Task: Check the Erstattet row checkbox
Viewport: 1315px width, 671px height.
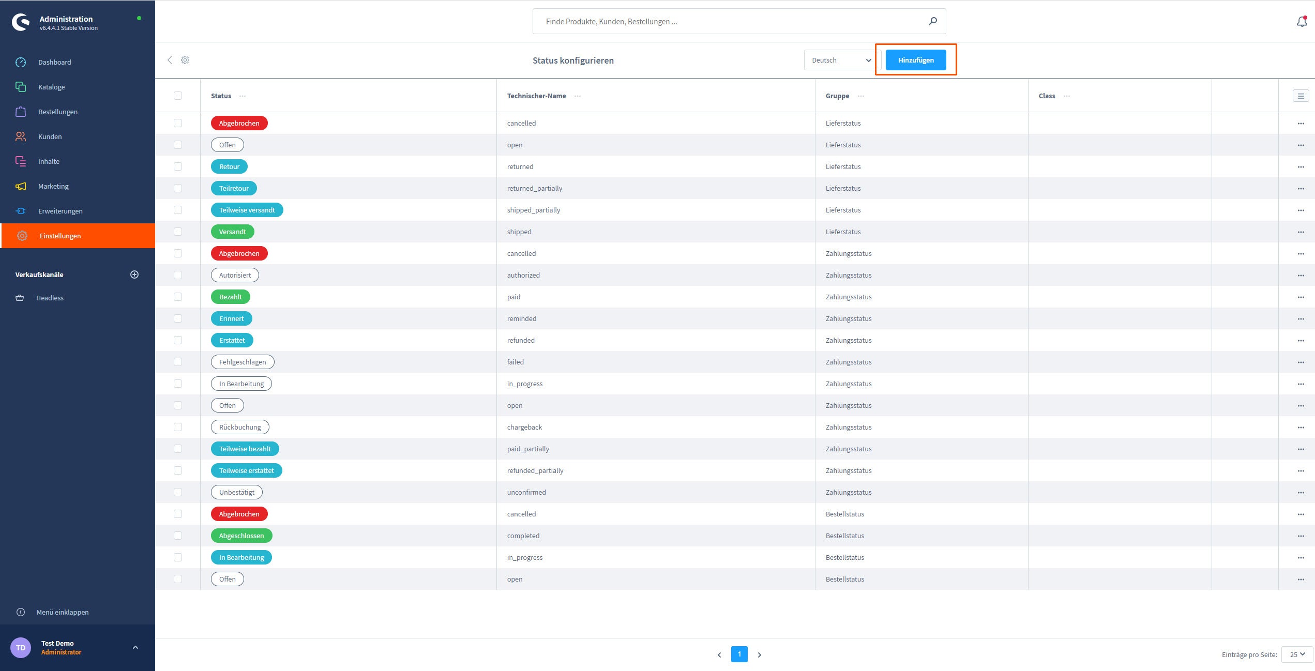Action: (x=178, y=340)
